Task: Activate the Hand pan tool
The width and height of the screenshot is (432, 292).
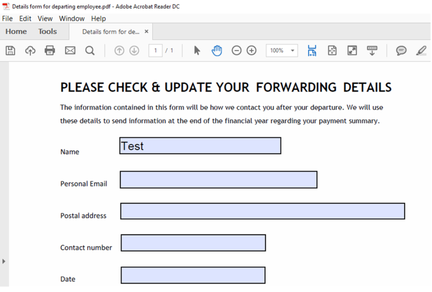Action: [217, 50]
